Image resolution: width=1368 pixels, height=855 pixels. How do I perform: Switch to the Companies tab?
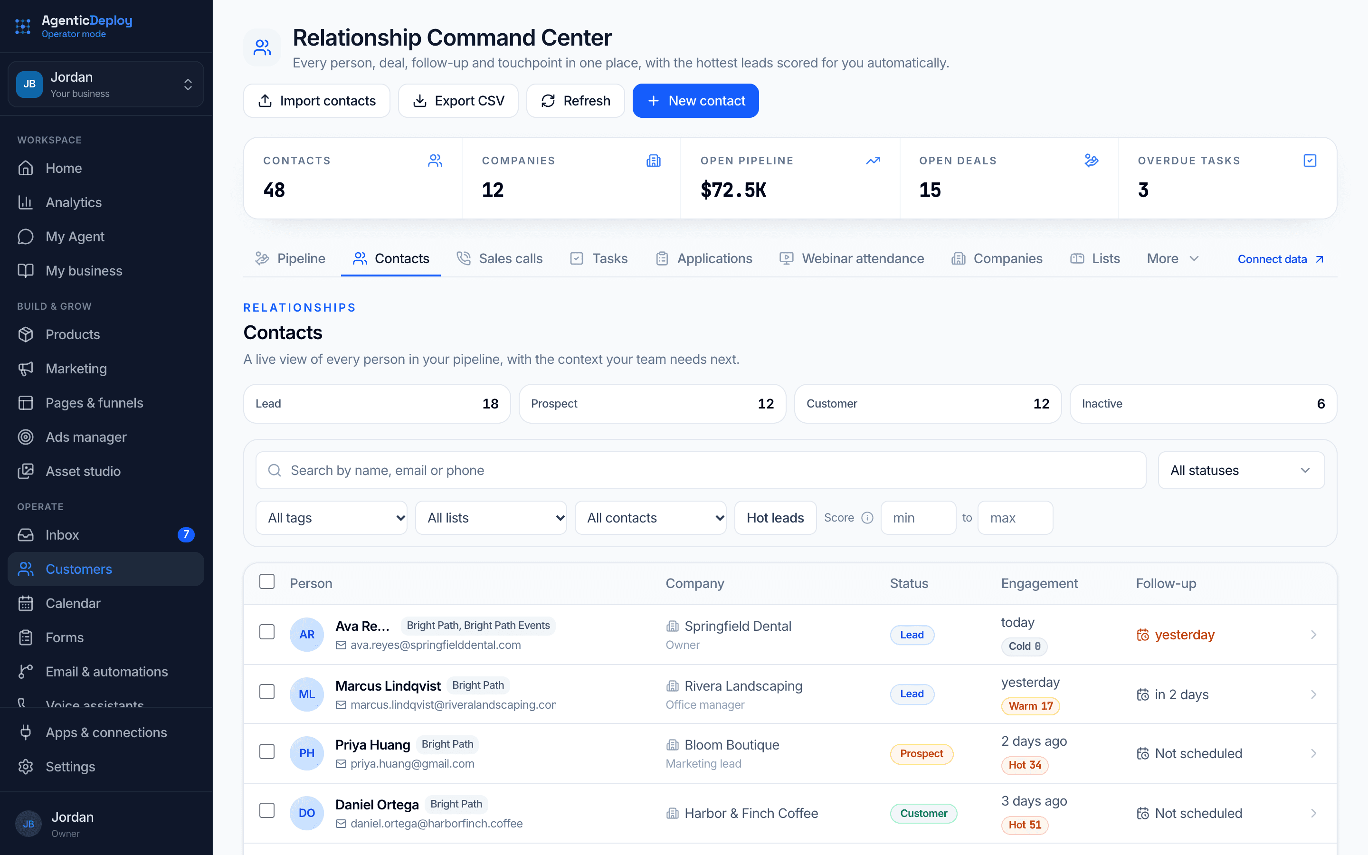coord(997,259)
